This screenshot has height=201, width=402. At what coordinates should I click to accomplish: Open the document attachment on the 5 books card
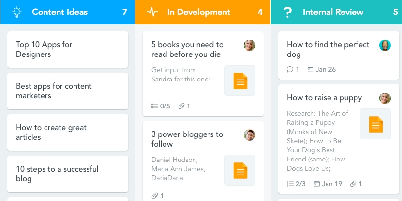pos(240,80)
